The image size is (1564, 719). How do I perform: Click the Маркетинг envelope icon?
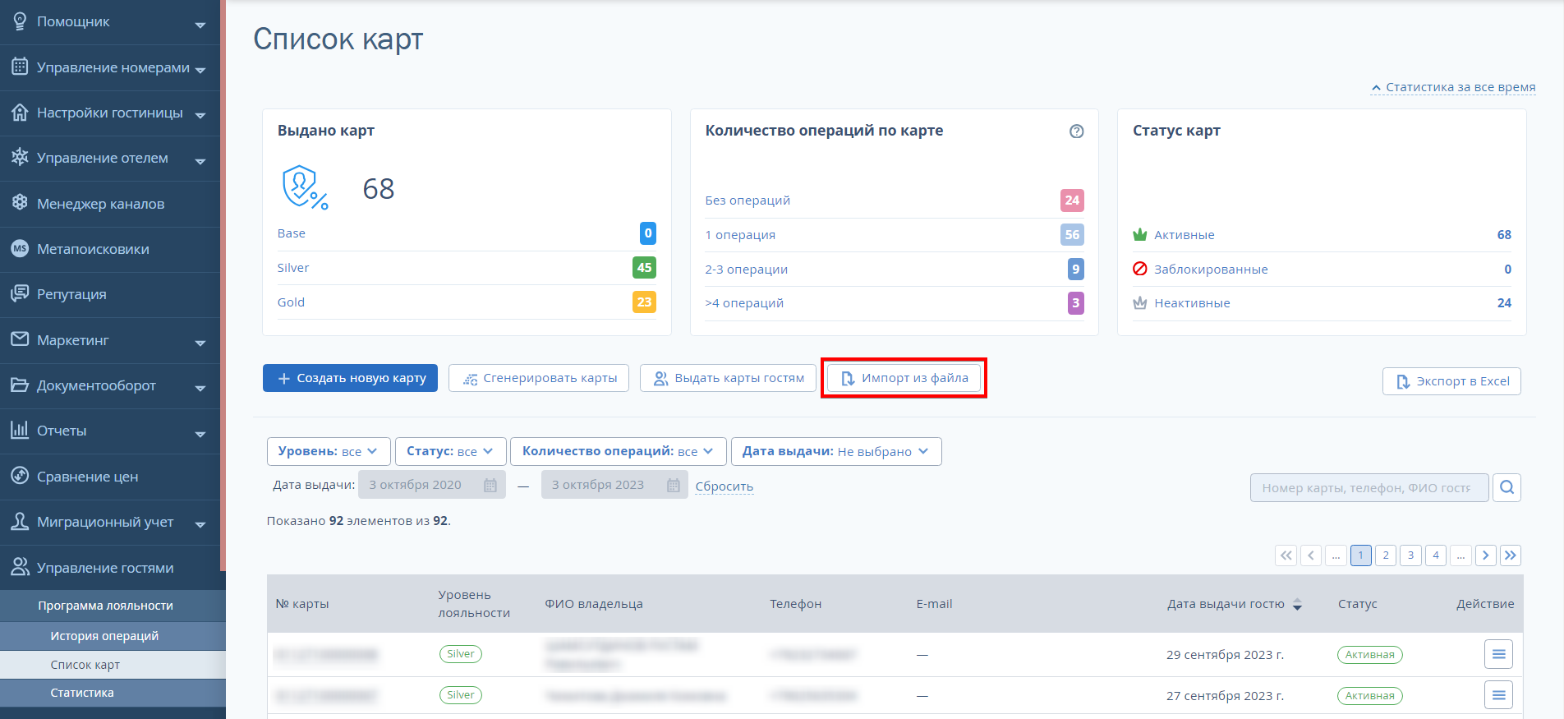coord(20,339)
